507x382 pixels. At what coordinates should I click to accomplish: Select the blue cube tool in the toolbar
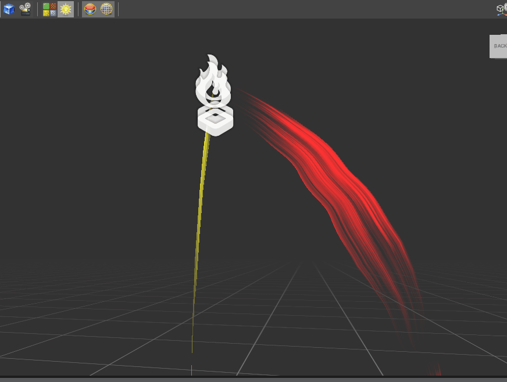pyautogui.click(x=9, y=9)
